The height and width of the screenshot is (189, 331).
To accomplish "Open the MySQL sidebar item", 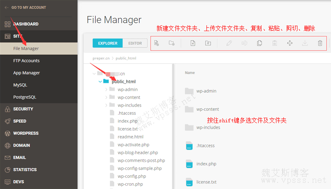I will [21, 85].
